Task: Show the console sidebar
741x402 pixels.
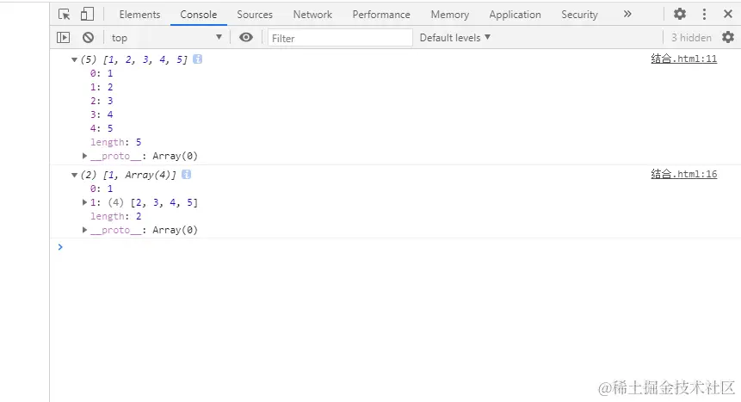Action: click(x=63, y=37)
